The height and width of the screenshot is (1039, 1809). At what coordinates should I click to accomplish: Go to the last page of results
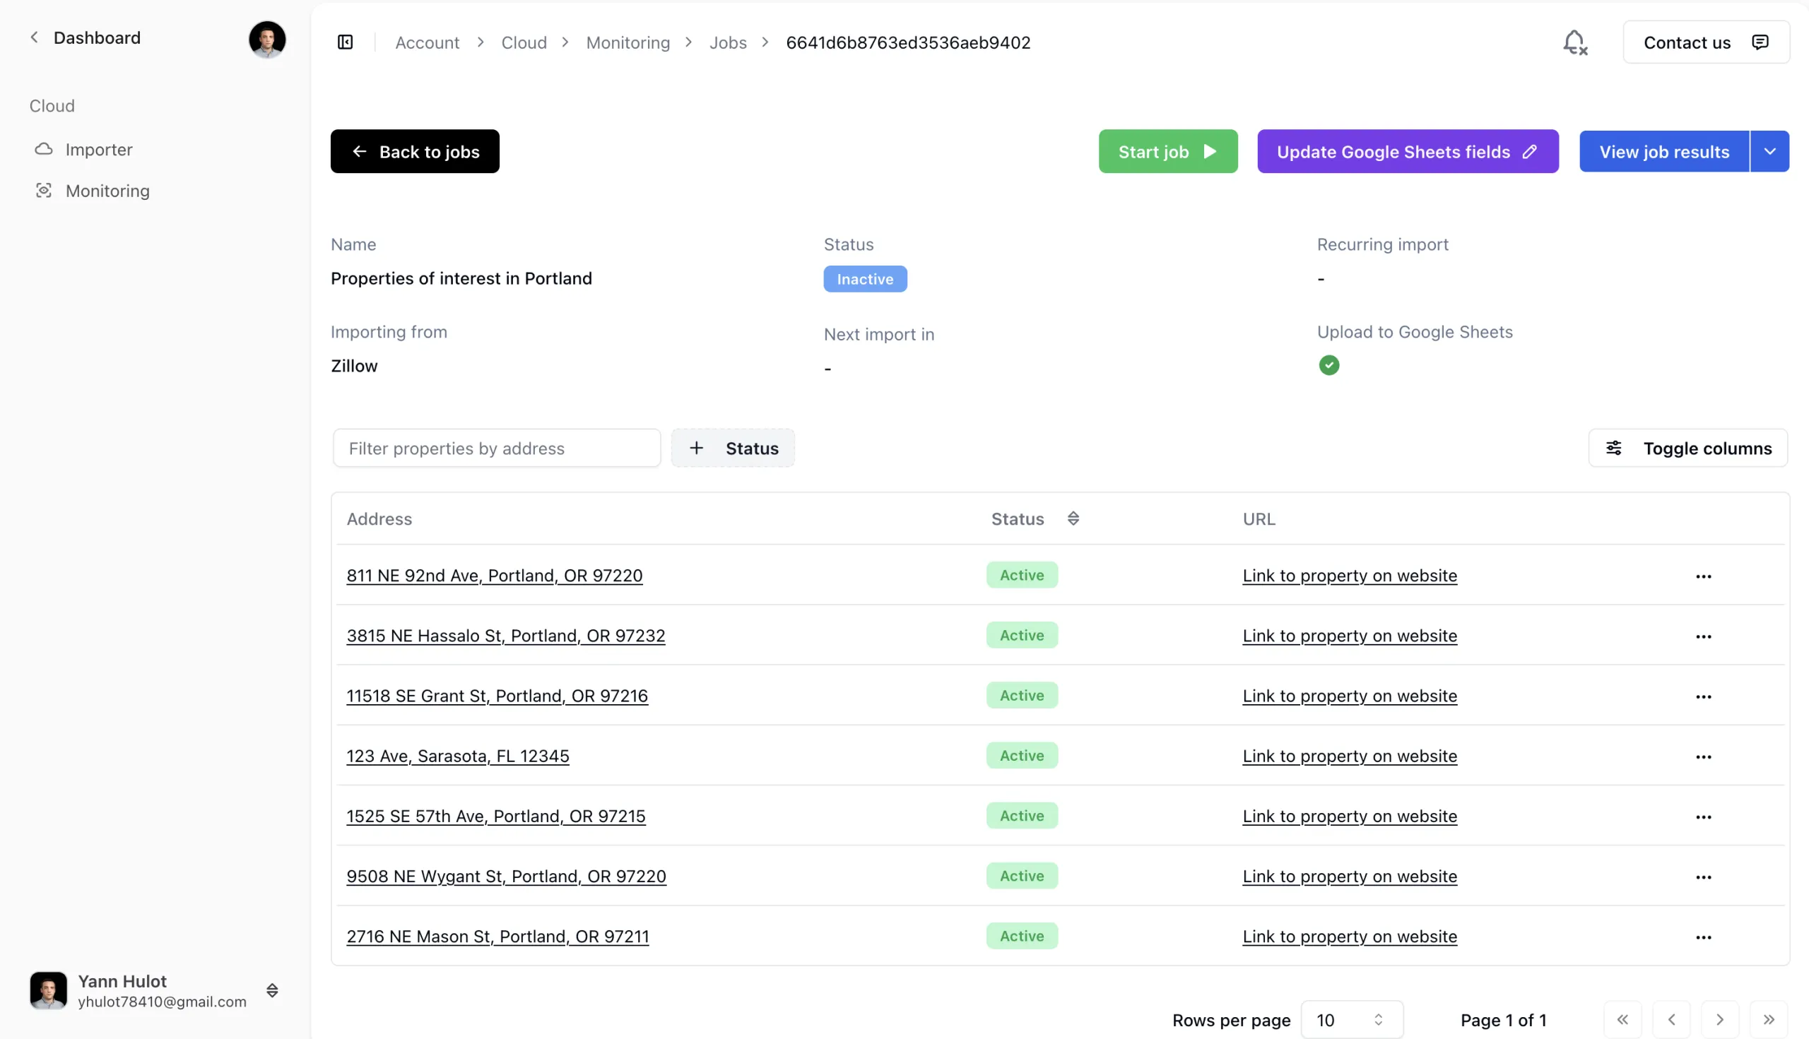1767,1020
